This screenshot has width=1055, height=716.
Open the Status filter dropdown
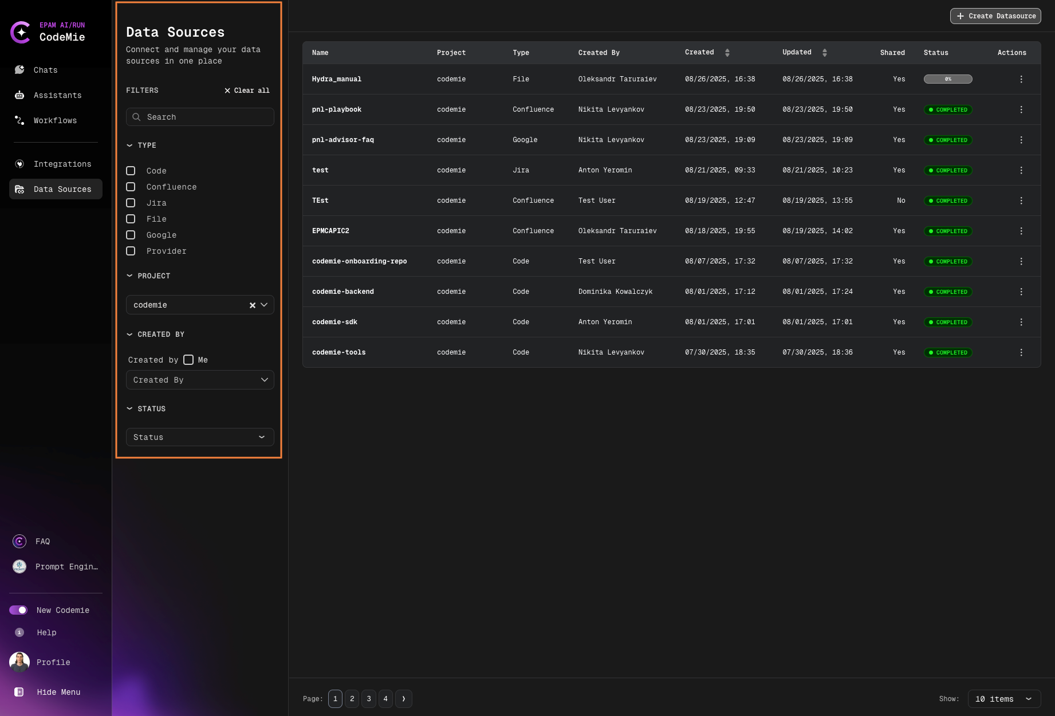point(199,437)
